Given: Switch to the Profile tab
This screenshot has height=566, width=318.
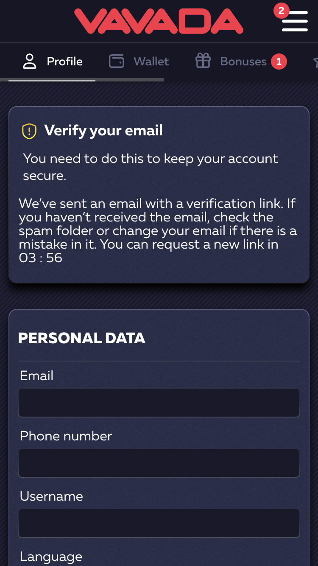Looking at the screenshot, I should (x=53, y=62).
